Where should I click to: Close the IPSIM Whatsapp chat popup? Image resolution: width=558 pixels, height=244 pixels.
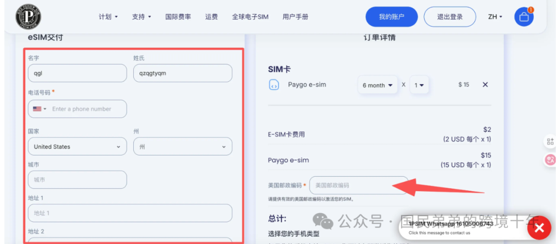coord(539,227)
